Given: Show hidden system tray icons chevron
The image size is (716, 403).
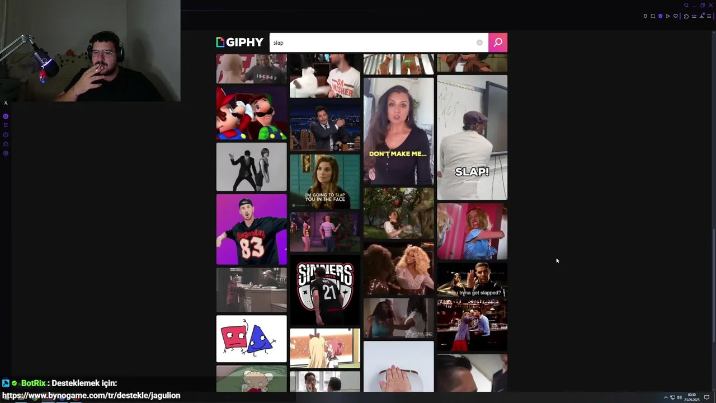Looking at the screenshot, I should point(666,397).
